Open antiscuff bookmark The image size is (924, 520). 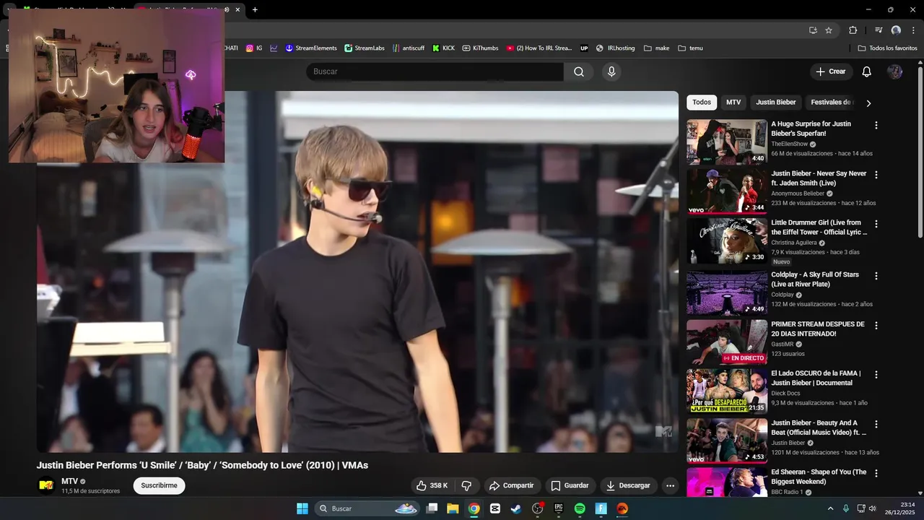click(409, 48)
